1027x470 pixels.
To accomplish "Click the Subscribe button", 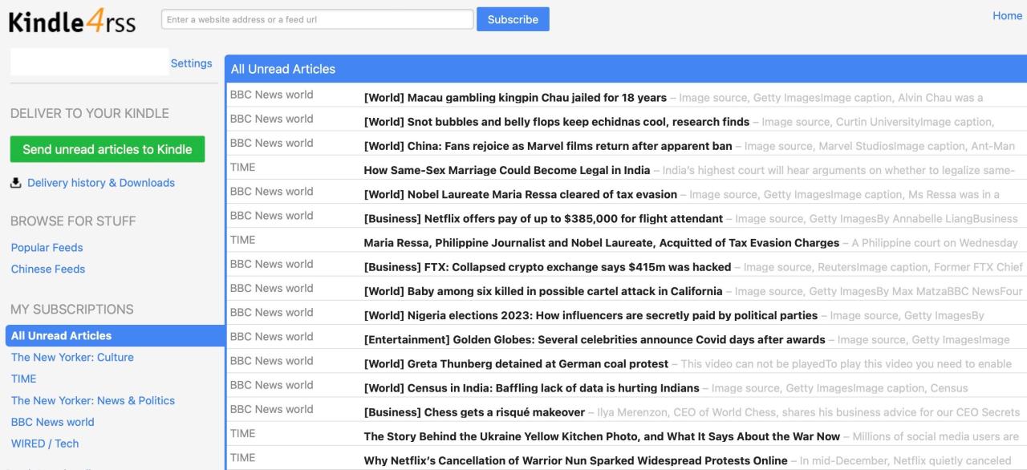I will coord(513,19).
